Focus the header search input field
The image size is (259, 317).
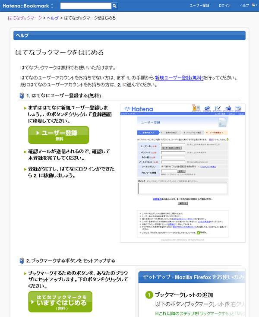[x=85, y=6]
